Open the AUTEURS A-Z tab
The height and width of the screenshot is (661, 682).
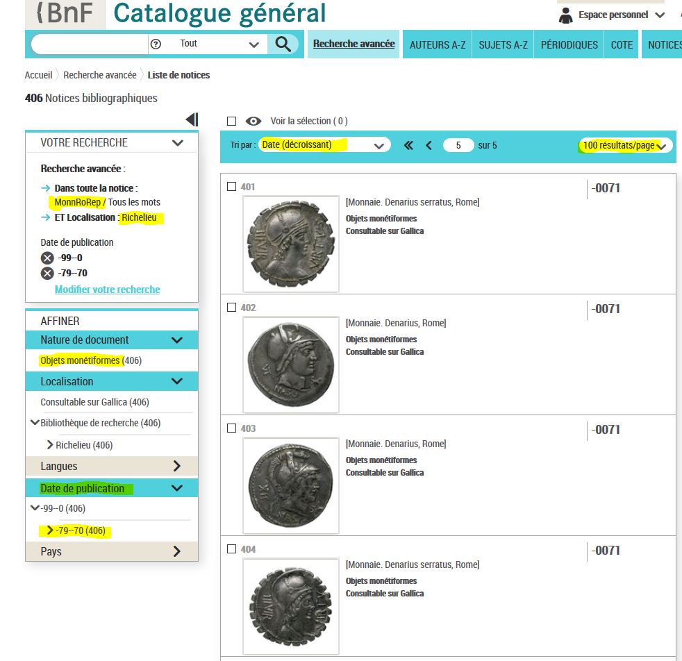coord(438,44)
